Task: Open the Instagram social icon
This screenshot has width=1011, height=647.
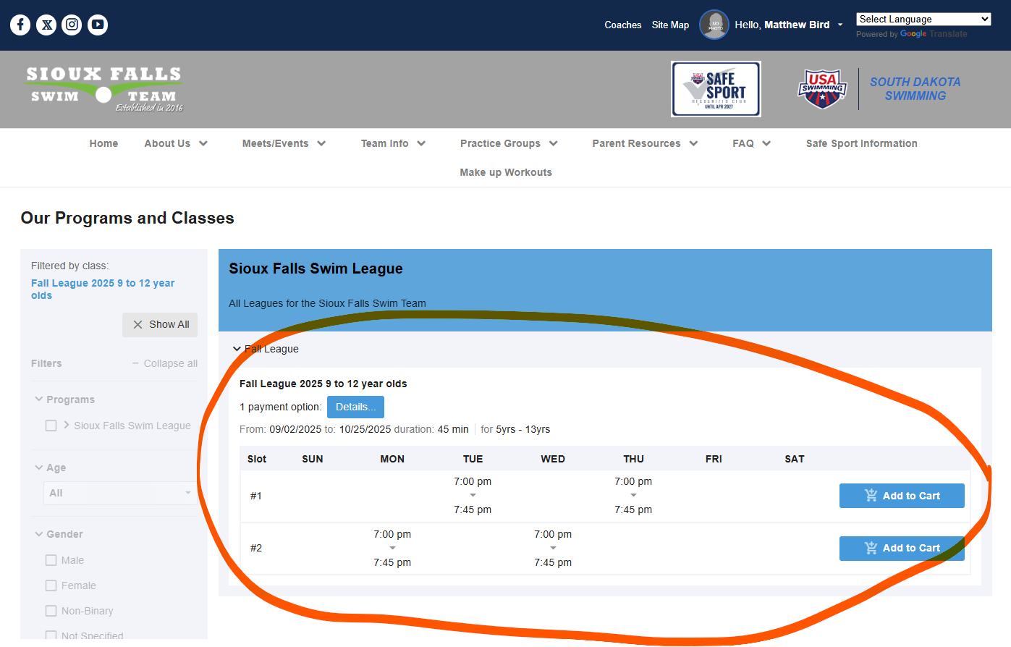Action: pyautogui.click(x=72, y=25)
